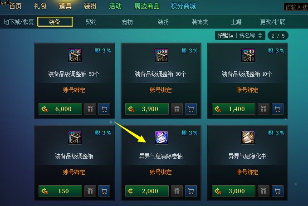Viewport: 308px width, 206px height.
Task: Sort items by 按默认
Action: click(x=225, y=35)
